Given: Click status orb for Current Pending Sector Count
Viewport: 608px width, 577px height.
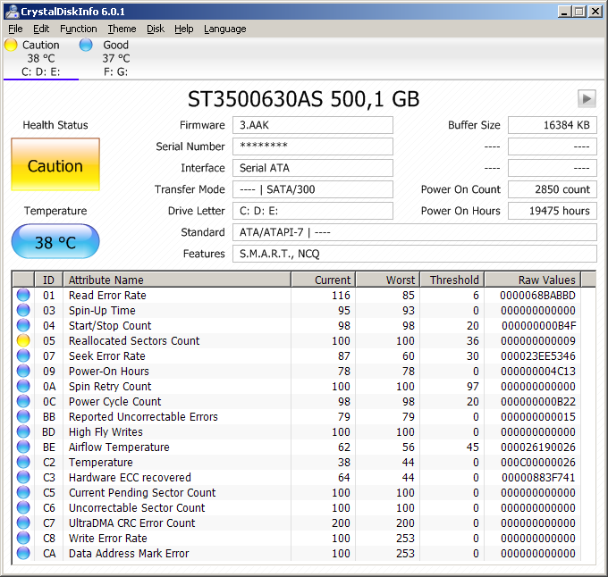Looking at the screenshot, I should coord(23,492).
